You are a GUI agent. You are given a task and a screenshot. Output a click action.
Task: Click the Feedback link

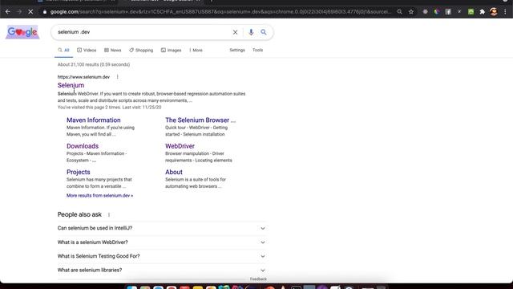(x=258, y=279)
